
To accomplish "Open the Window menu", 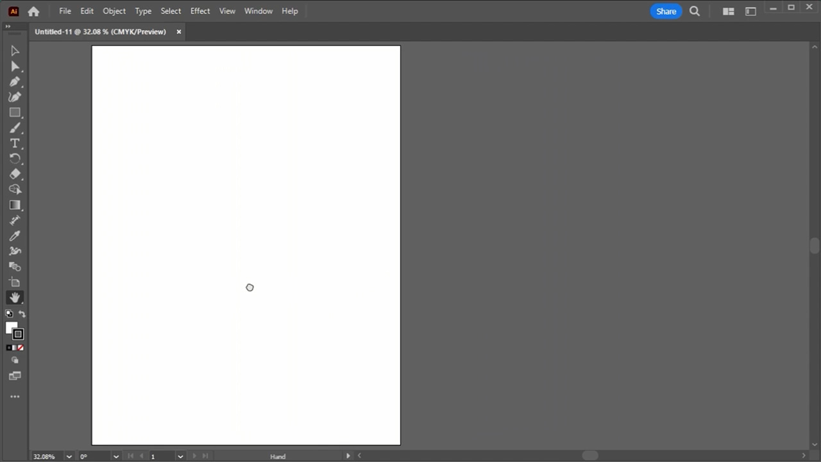I will 258,11.
